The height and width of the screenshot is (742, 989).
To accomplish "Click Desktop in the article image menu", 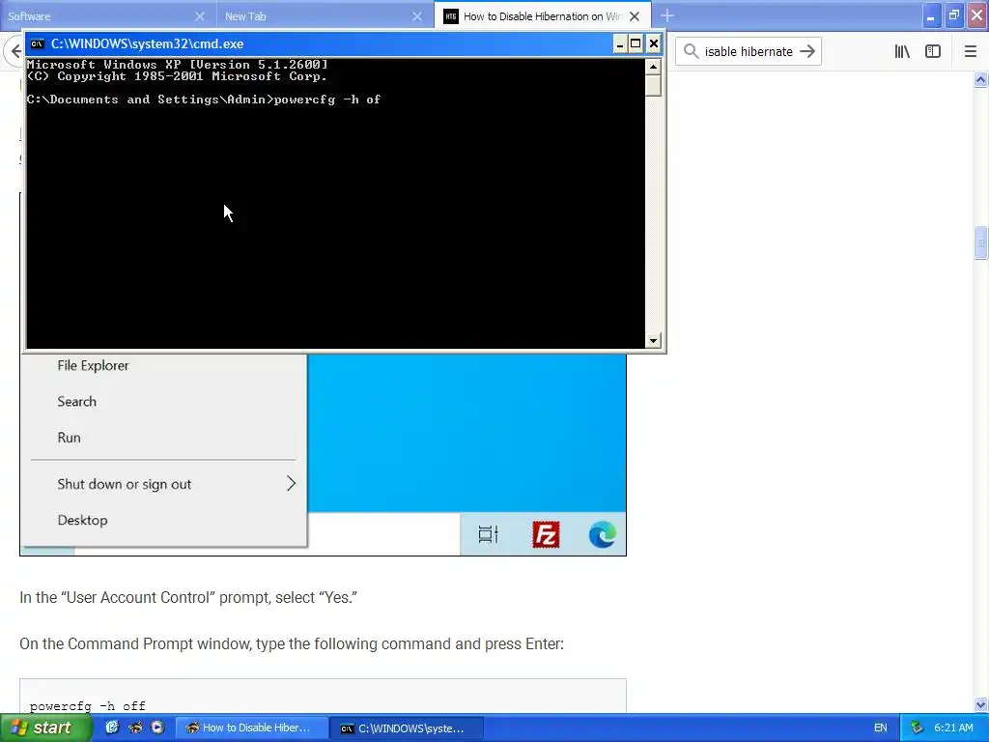I will click(x=82, y=520).
